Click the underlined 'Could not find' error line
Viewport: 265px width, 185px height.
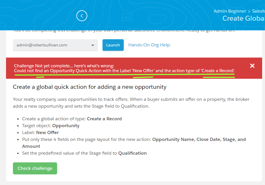coord(124,71)
